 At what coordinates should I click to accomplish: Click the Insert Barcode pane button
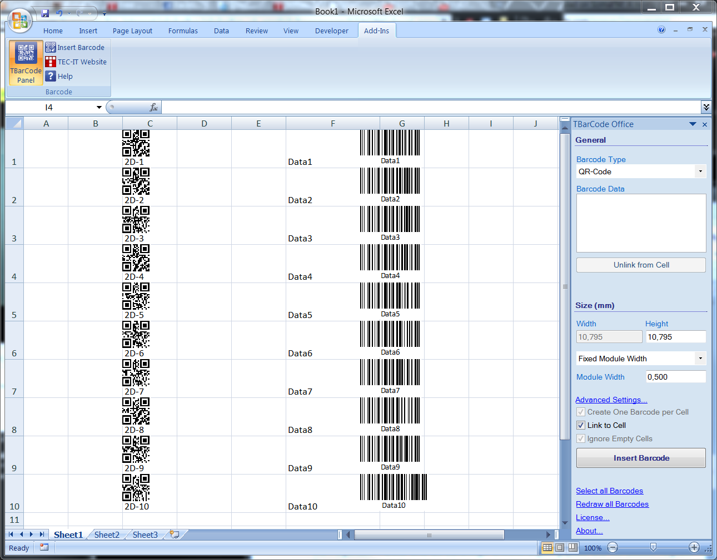[641, 458]
